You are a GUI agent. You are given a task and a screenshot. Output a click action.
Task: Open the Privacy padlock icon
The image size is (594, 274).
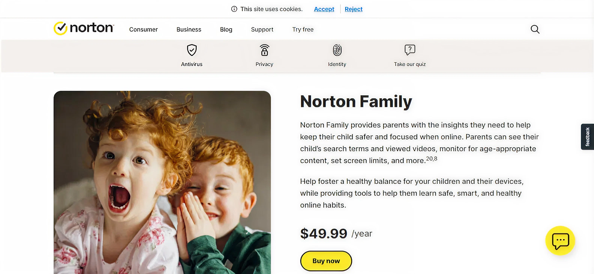pos(264,50)
